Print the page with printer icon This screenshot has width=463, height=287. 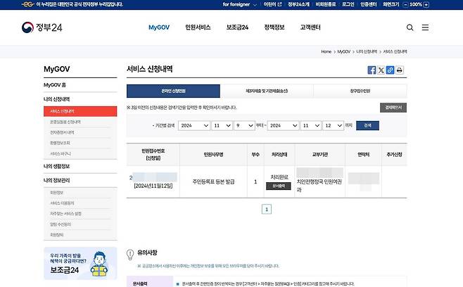click(400, 70)
